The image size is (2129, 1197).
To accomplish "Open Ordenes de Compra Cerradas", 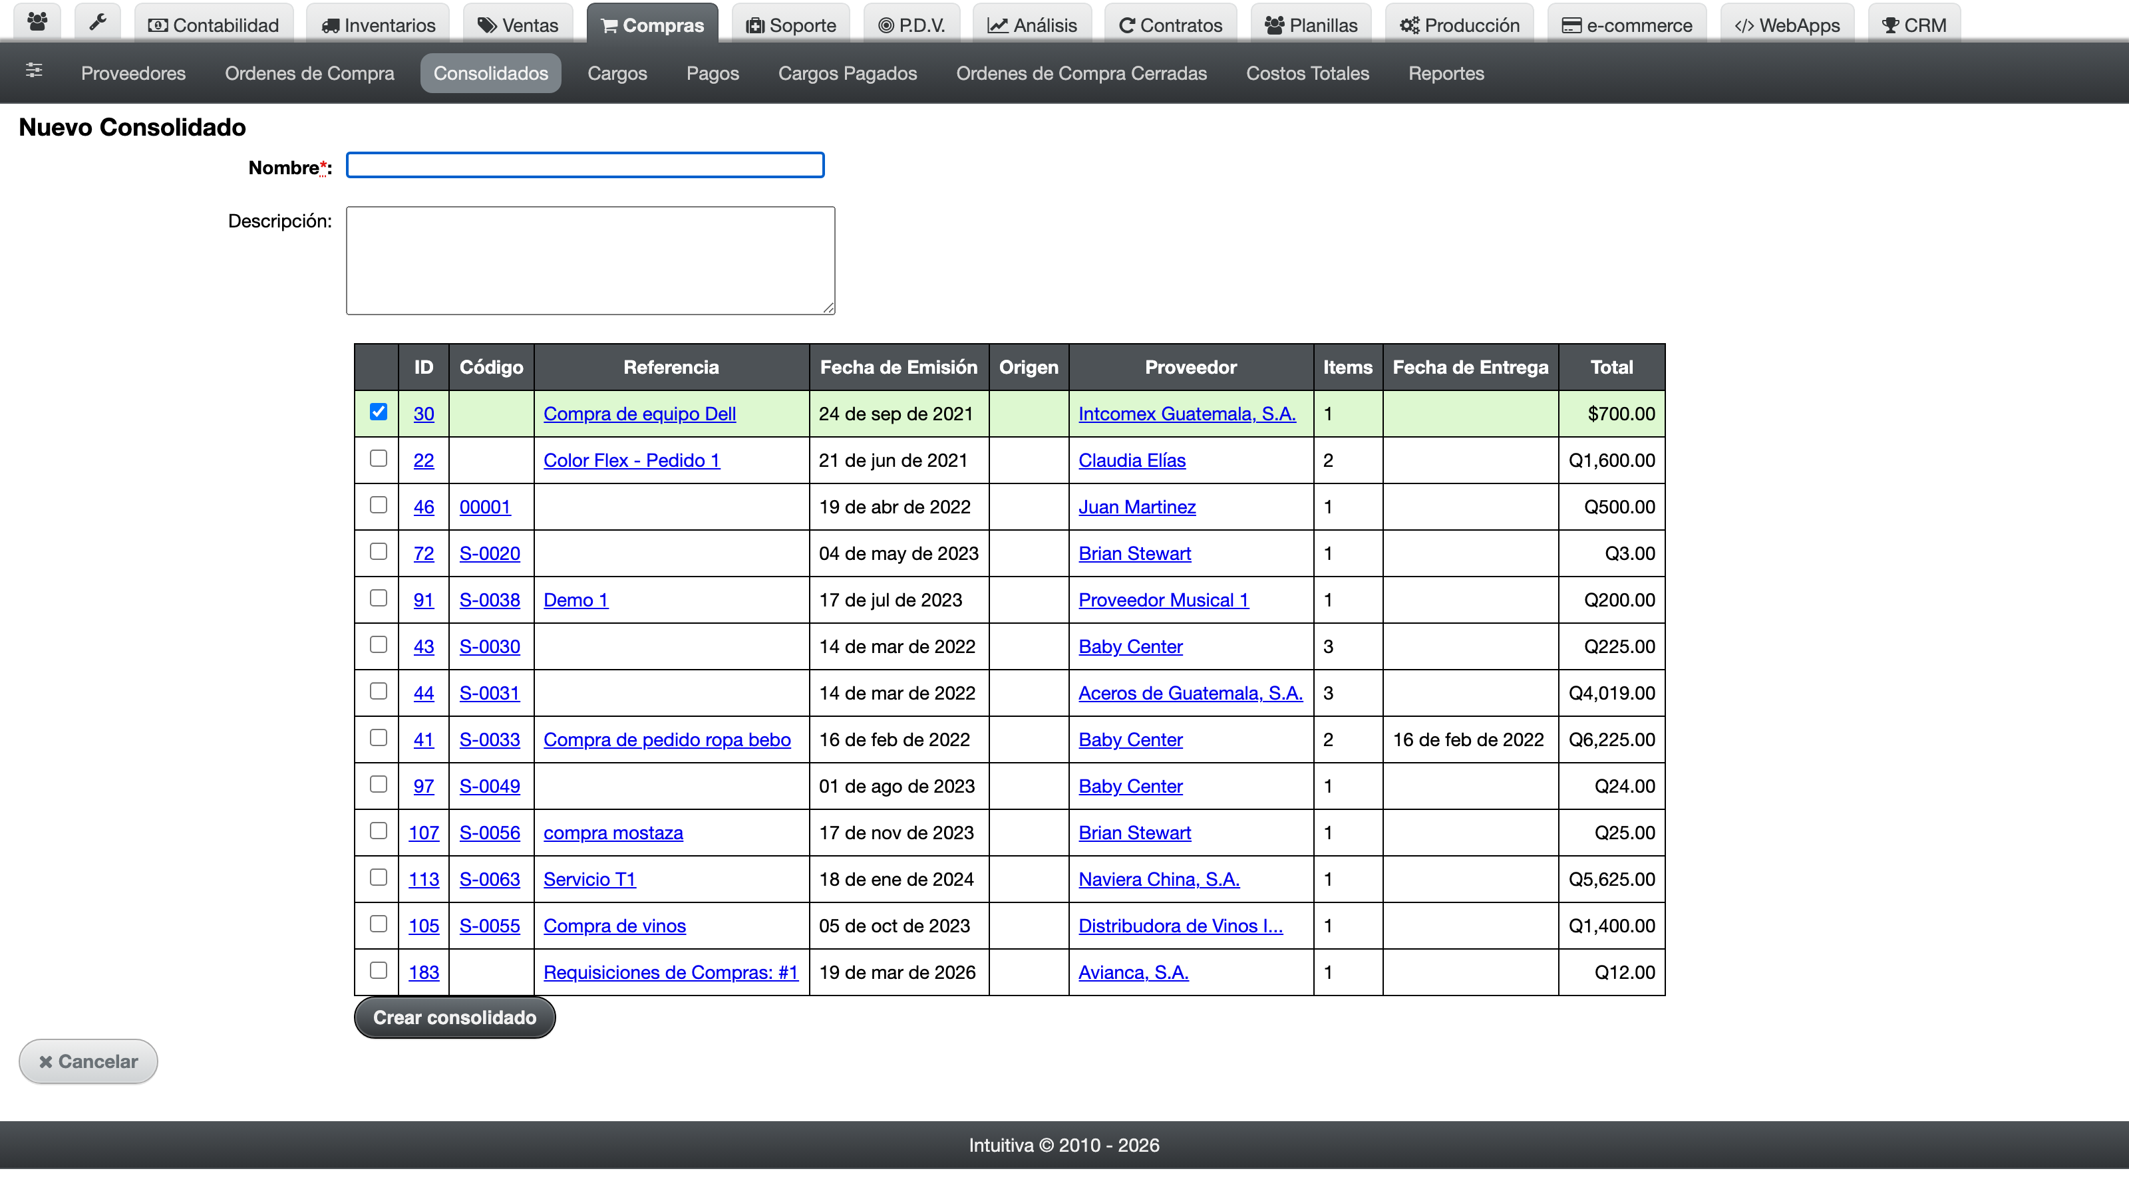I will click(x=1081, y=72).
